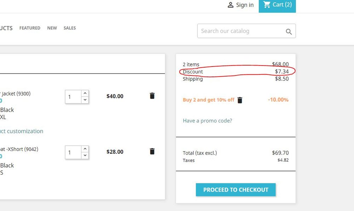Decrease quantity of the XShort item

pyautogui.click(x=85, y=155)
